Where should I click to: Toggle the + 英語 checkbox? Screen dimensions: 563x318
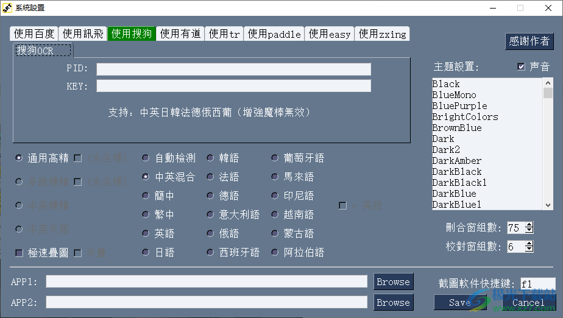tap(342, 206)
